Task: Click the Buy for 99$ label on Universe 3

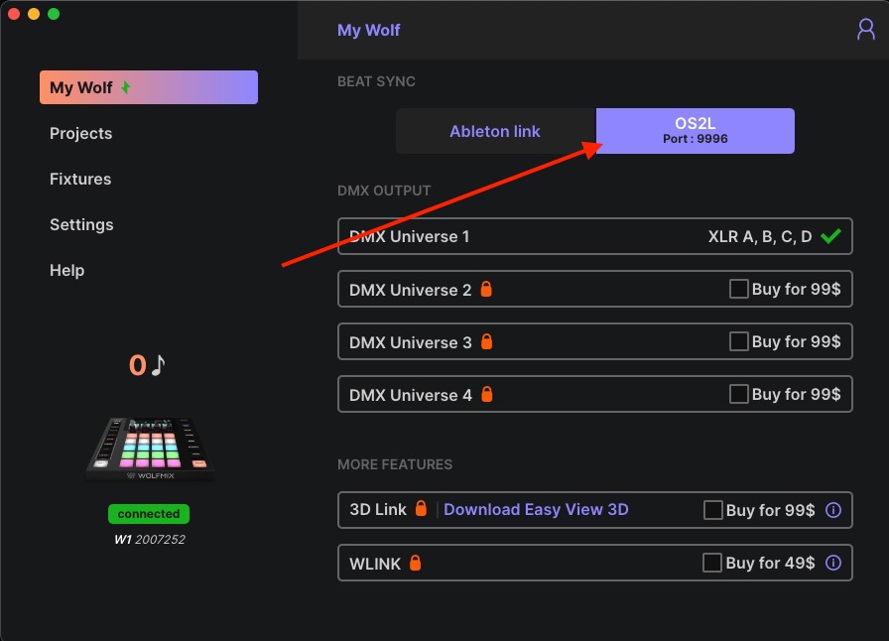Action: [796, 341]
